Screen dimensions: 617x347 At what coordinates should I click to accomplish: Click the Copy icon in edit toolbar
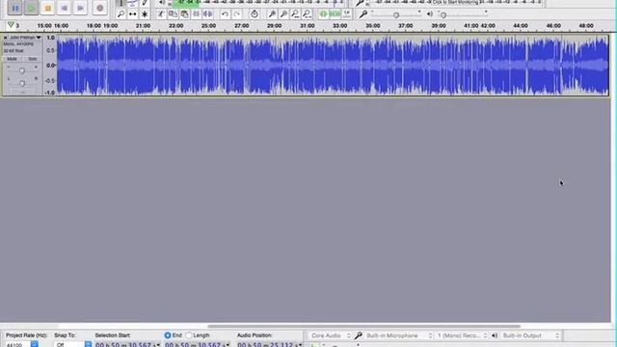(x=173, y=14)
